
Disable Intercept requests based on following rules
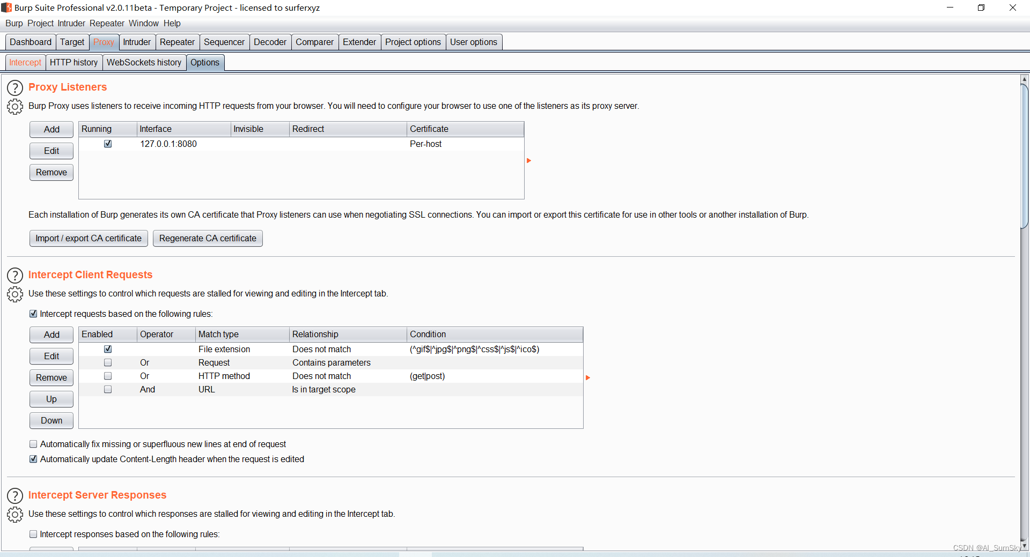click(x=33, y=314)
